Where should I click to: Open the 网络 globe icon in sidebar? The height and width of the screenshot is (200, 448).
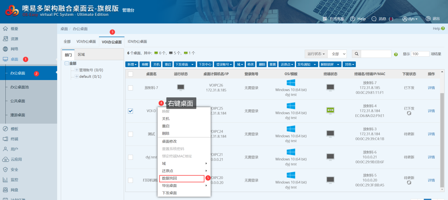5,49
